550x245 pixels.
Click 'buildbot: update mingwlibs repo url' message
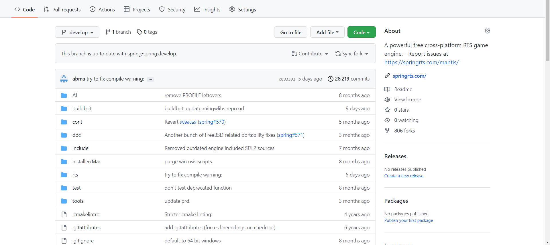tap(204, 109)
